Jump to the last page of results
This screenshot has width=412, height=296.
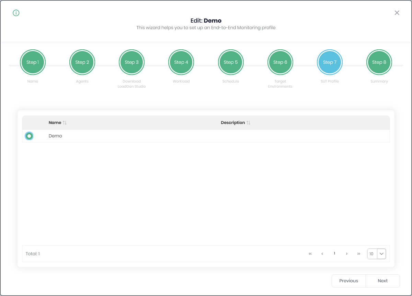tap(359, 254)
